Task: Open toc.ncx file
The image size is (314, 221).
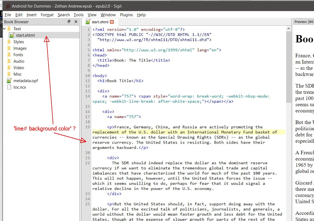Action: (x=20, y=87)
